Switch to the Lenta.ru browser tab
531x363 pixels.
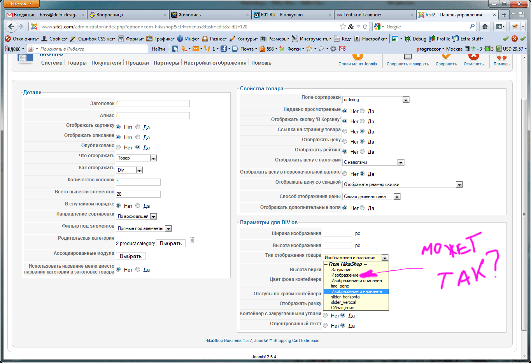click(374, 15)
